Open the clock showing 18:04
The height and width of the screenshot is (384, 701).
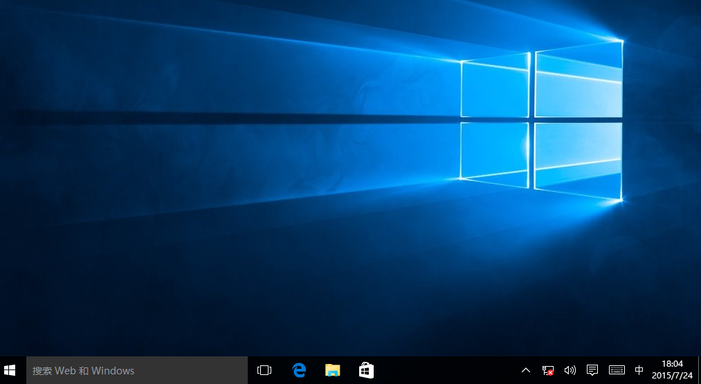(673, 370)
